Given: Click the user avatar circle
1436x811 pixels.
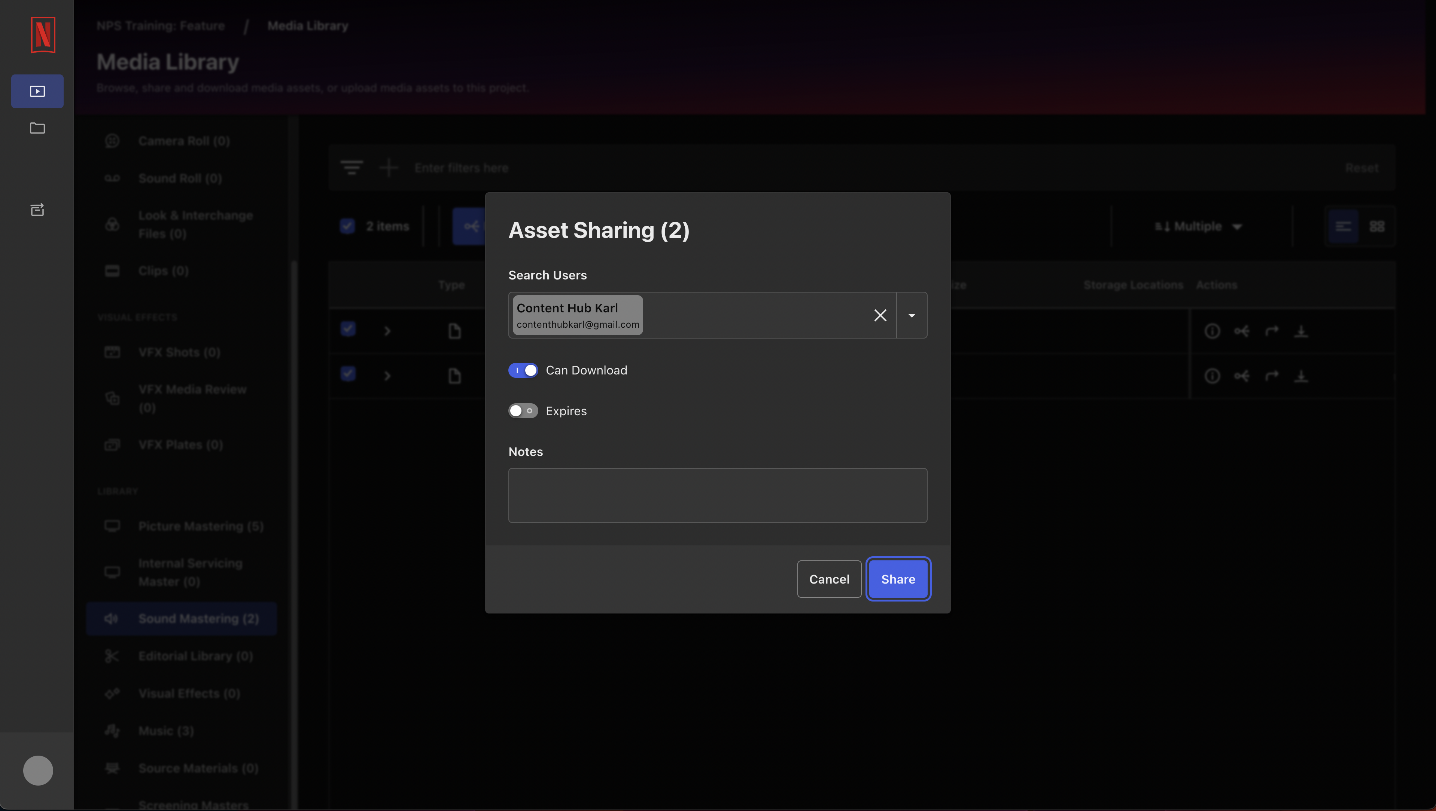Looking at the screenshot, I should coord(38,770).
